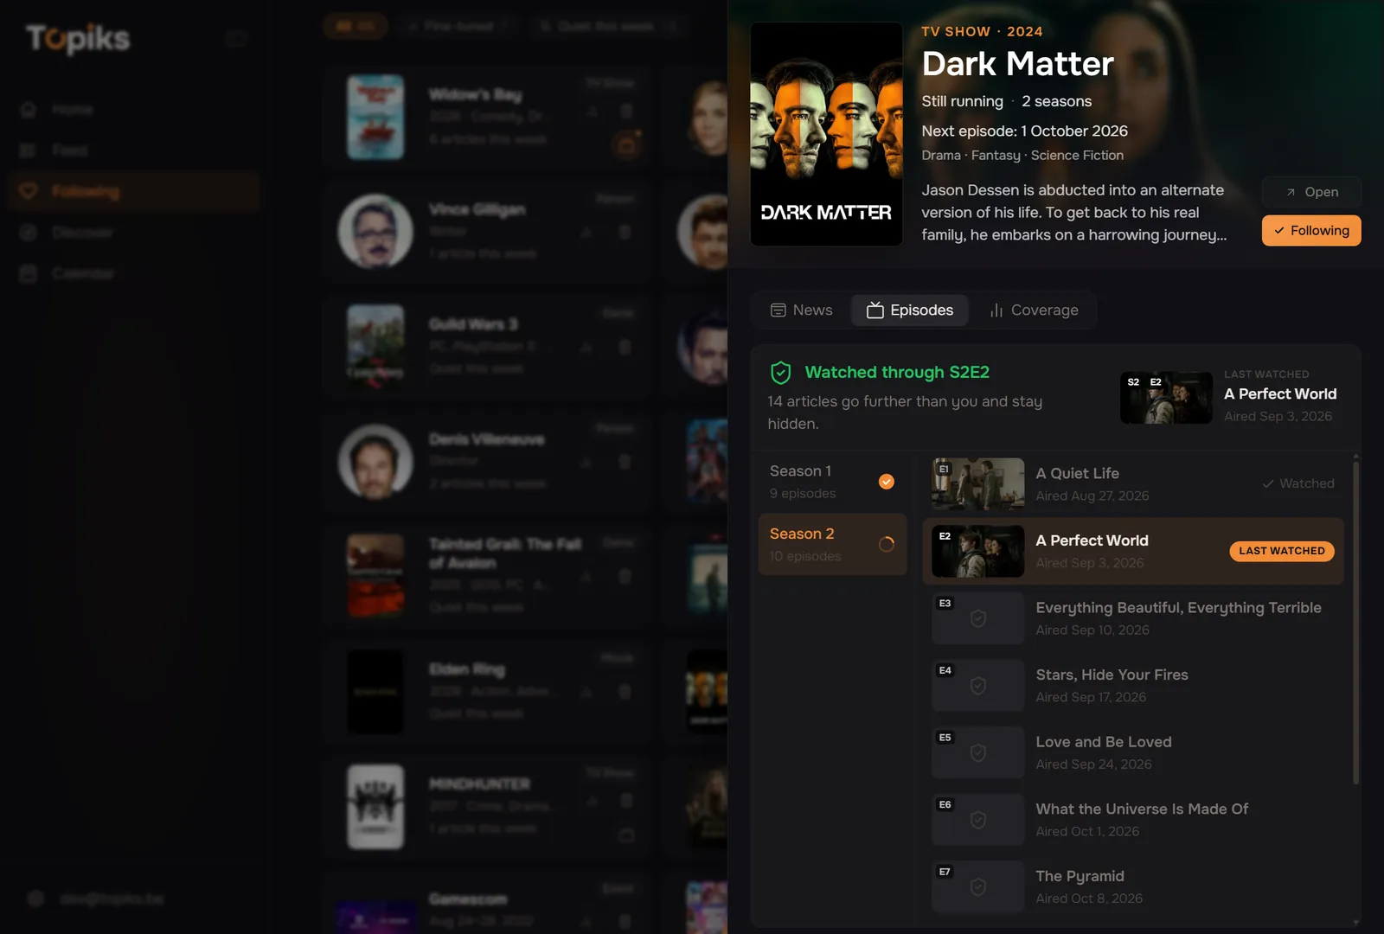Toggle Watched status on A Quiet Life
Image resolution: width=1384 pixels, height=934 pixels.
(x=1298, y=483)
